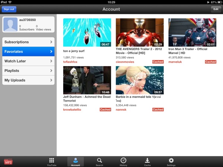
Task: Click the 0 Subscribers count
Action: [x=27, y=28]
